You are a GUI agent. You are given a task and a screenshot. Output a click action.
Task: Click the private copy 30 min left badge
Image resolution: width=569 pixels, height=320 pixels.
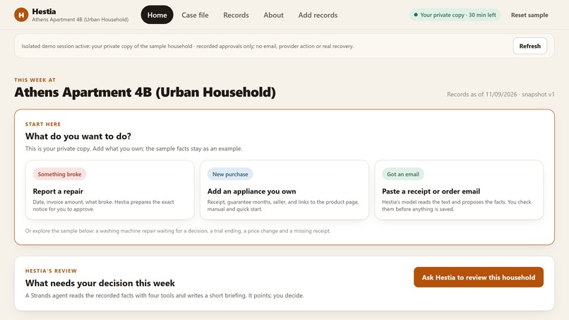(x=455, y=15)
